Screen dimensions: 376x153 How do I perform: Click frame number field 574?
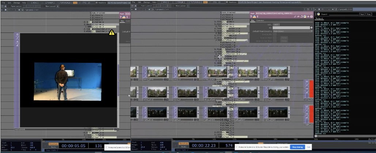(x=229, y=145)
